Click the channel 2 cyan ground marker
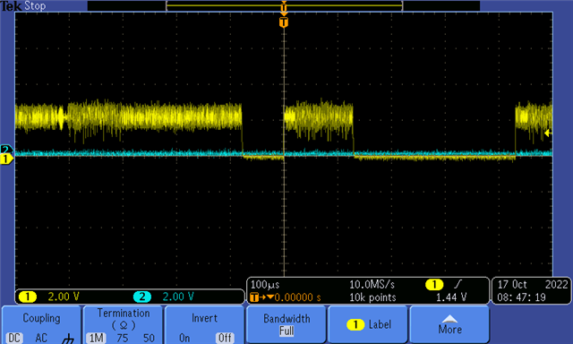Screen dimensions: 573x344 tap(6, 149)
